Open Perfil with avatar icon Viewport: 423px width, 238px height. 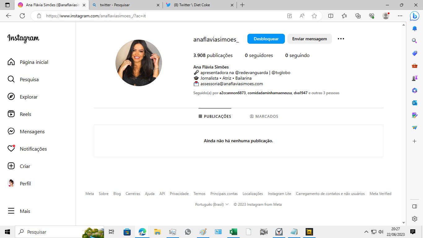19,183
